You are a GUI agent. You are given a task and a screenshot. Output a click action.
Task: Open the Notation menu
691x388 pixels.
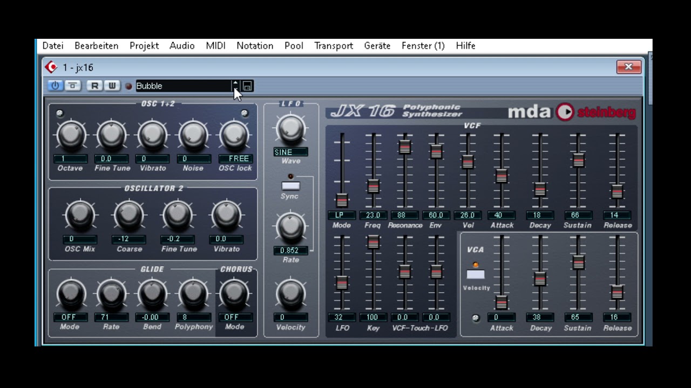coord(255,46)
